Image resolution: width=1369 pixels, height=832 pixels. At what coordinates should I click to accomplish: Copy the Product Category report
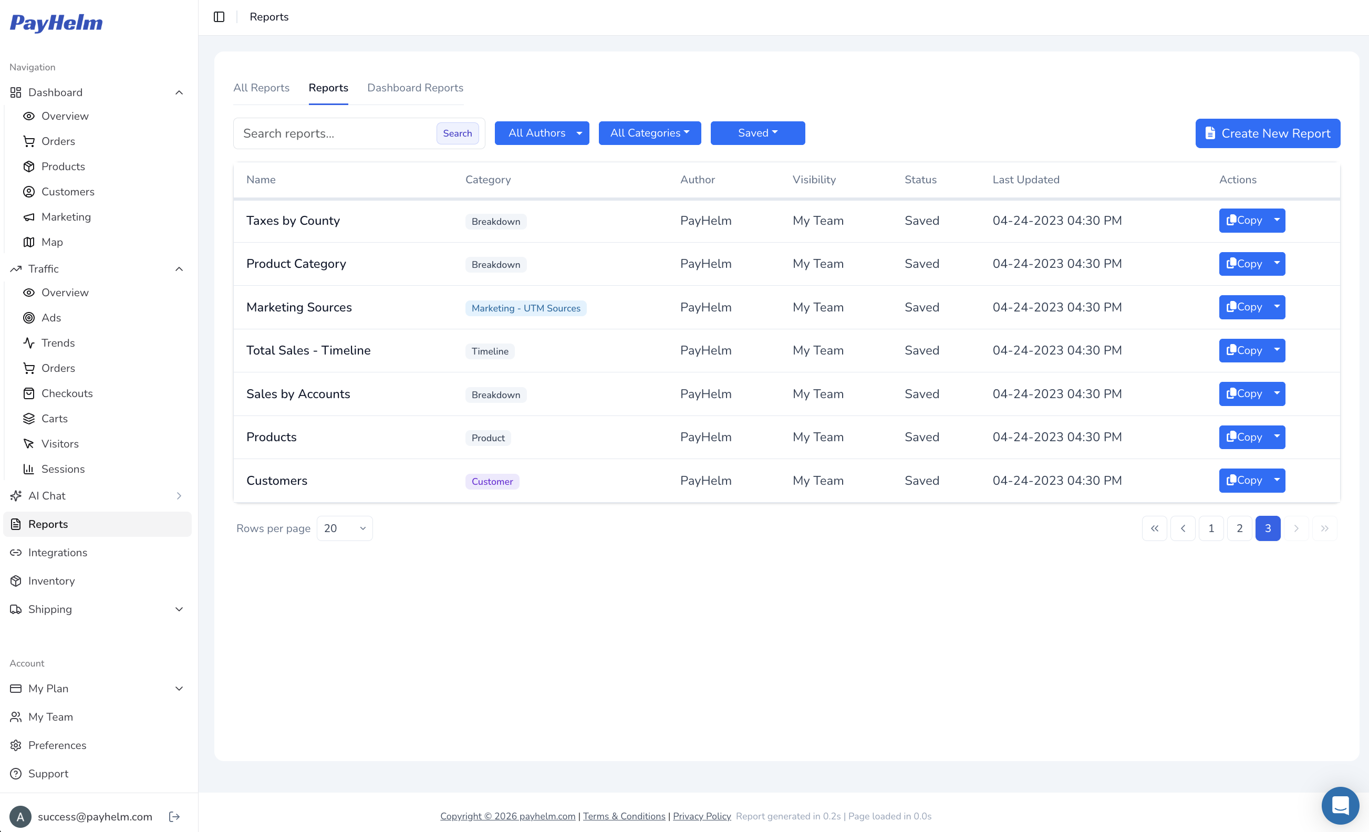pyautogui.click(x=1244, y=264)
